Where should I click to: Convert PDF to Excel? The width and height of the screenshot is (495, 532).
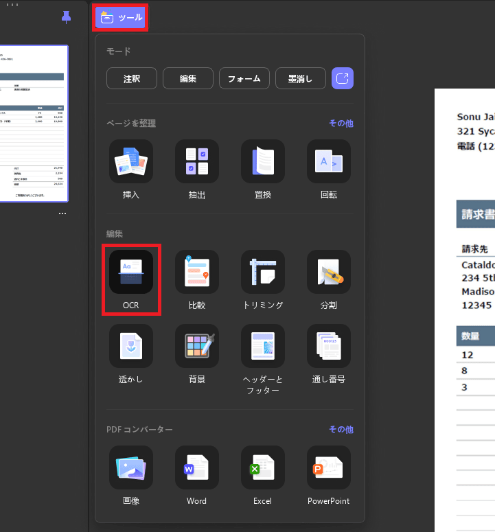pyautogui.click(x=262, y=468)
